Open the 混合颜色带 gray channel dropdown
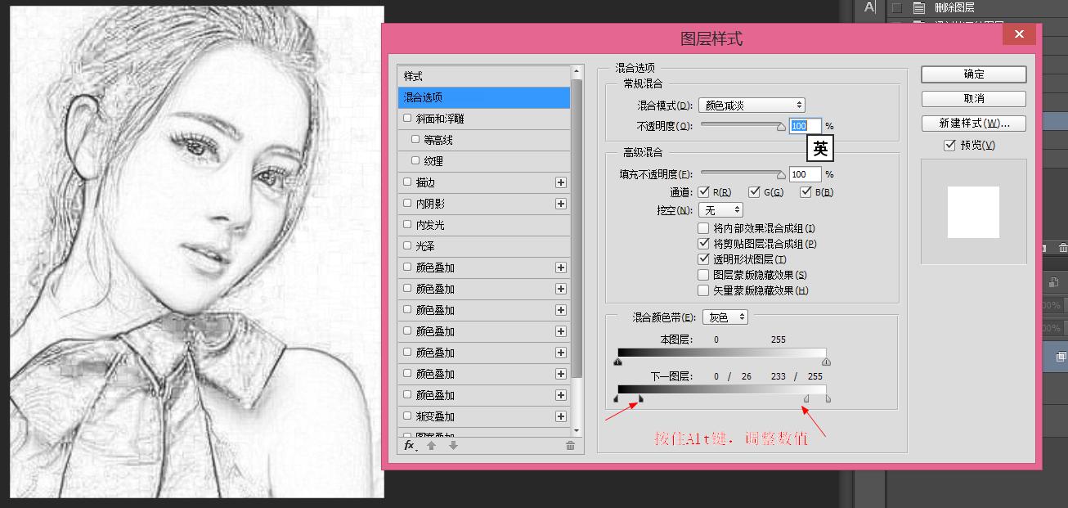Image resolution: width=1068 pixels, height=508 pixels. tap(725, 317)
